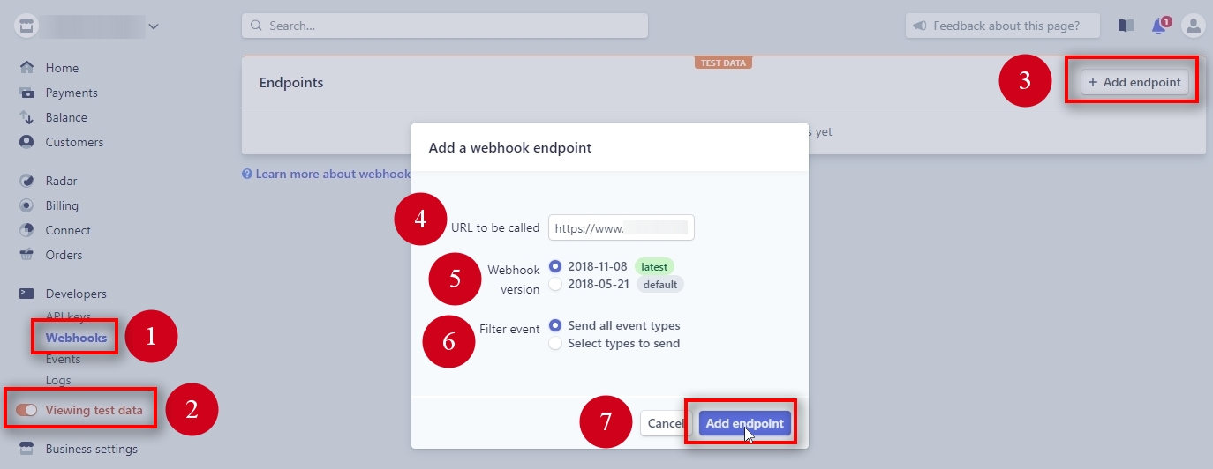The width and height of the screenshot is (1213, 469).
Task: Click the search magnifier icon
Action: (257, 26)
